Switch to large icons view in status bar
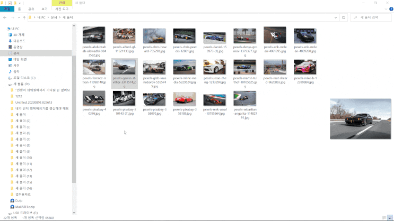Image resolution: width=394 pixels, height=221 pixels. tap(390, 218)
